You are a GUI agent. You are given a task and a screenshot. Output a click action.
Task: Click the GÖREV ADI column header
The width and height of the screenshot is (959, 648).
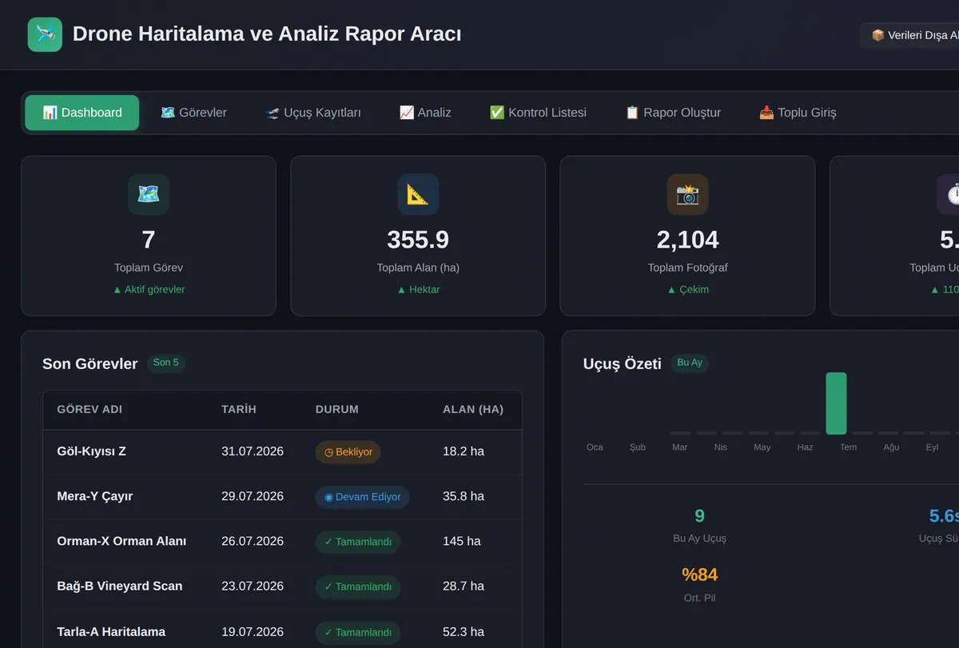(x=90, y=410)
